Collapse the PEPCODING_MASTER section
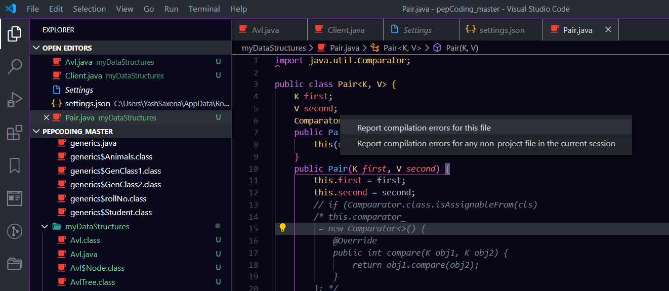 [131, 132]
